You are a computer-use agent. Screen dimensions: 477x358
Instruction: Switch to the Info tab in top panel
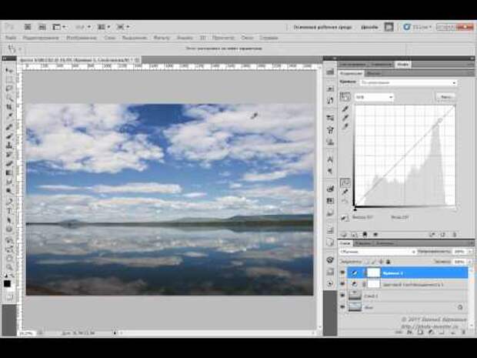coord(403,64)
